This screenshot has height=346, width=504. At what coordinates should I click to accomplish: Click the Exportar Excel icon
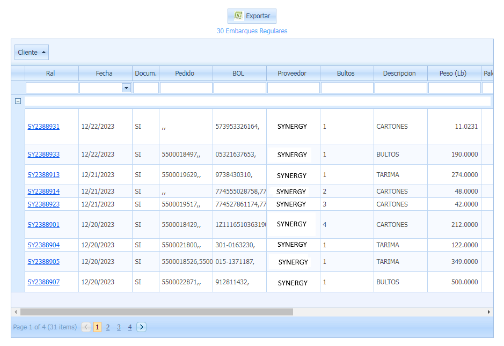[238, 16]
